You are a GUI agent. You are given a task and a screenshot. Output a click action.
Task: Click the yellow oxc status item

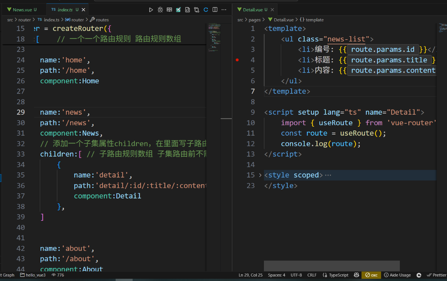point(371,275)
